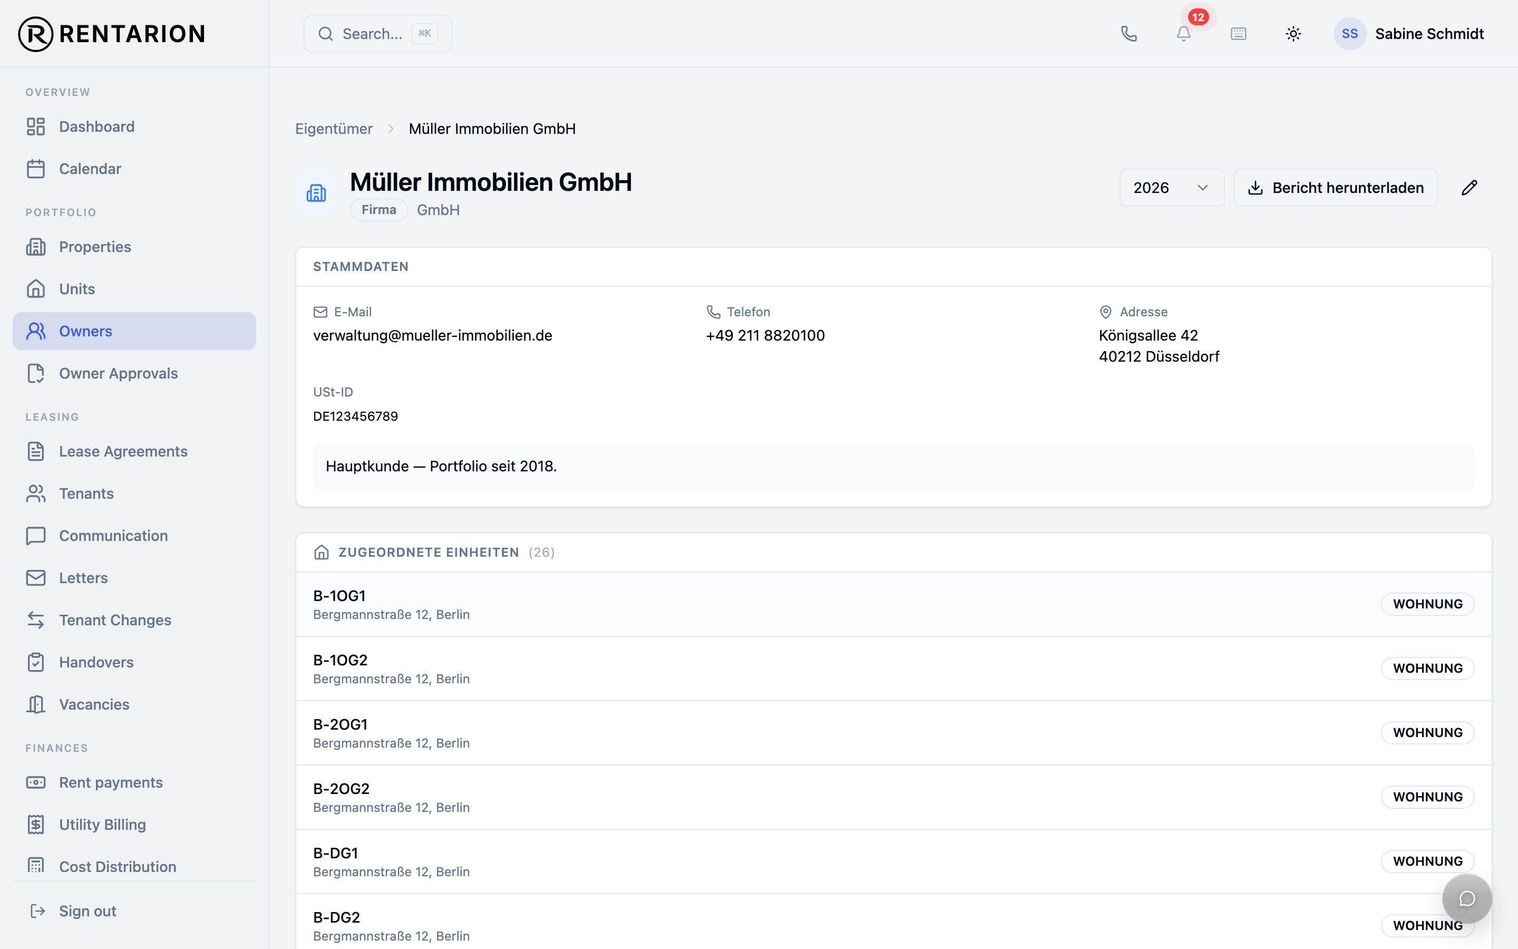Screen dimensions: 1518x949
Task: Click the building icon beside Müller Immobilien GmbH
Action: pos(316,192)
